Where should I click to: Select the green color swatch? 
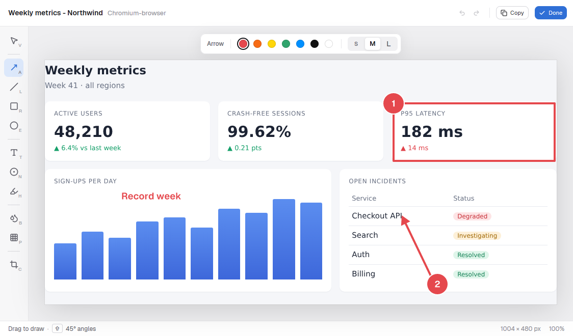coord(286,44)
